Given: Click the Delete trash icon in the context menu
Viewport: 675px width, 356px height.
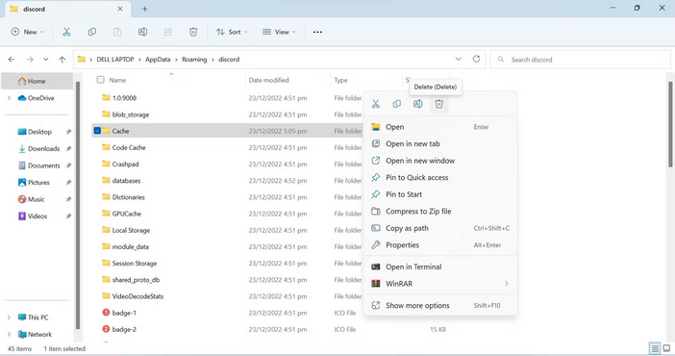Looking at the screenshot, I should point(438,104).
